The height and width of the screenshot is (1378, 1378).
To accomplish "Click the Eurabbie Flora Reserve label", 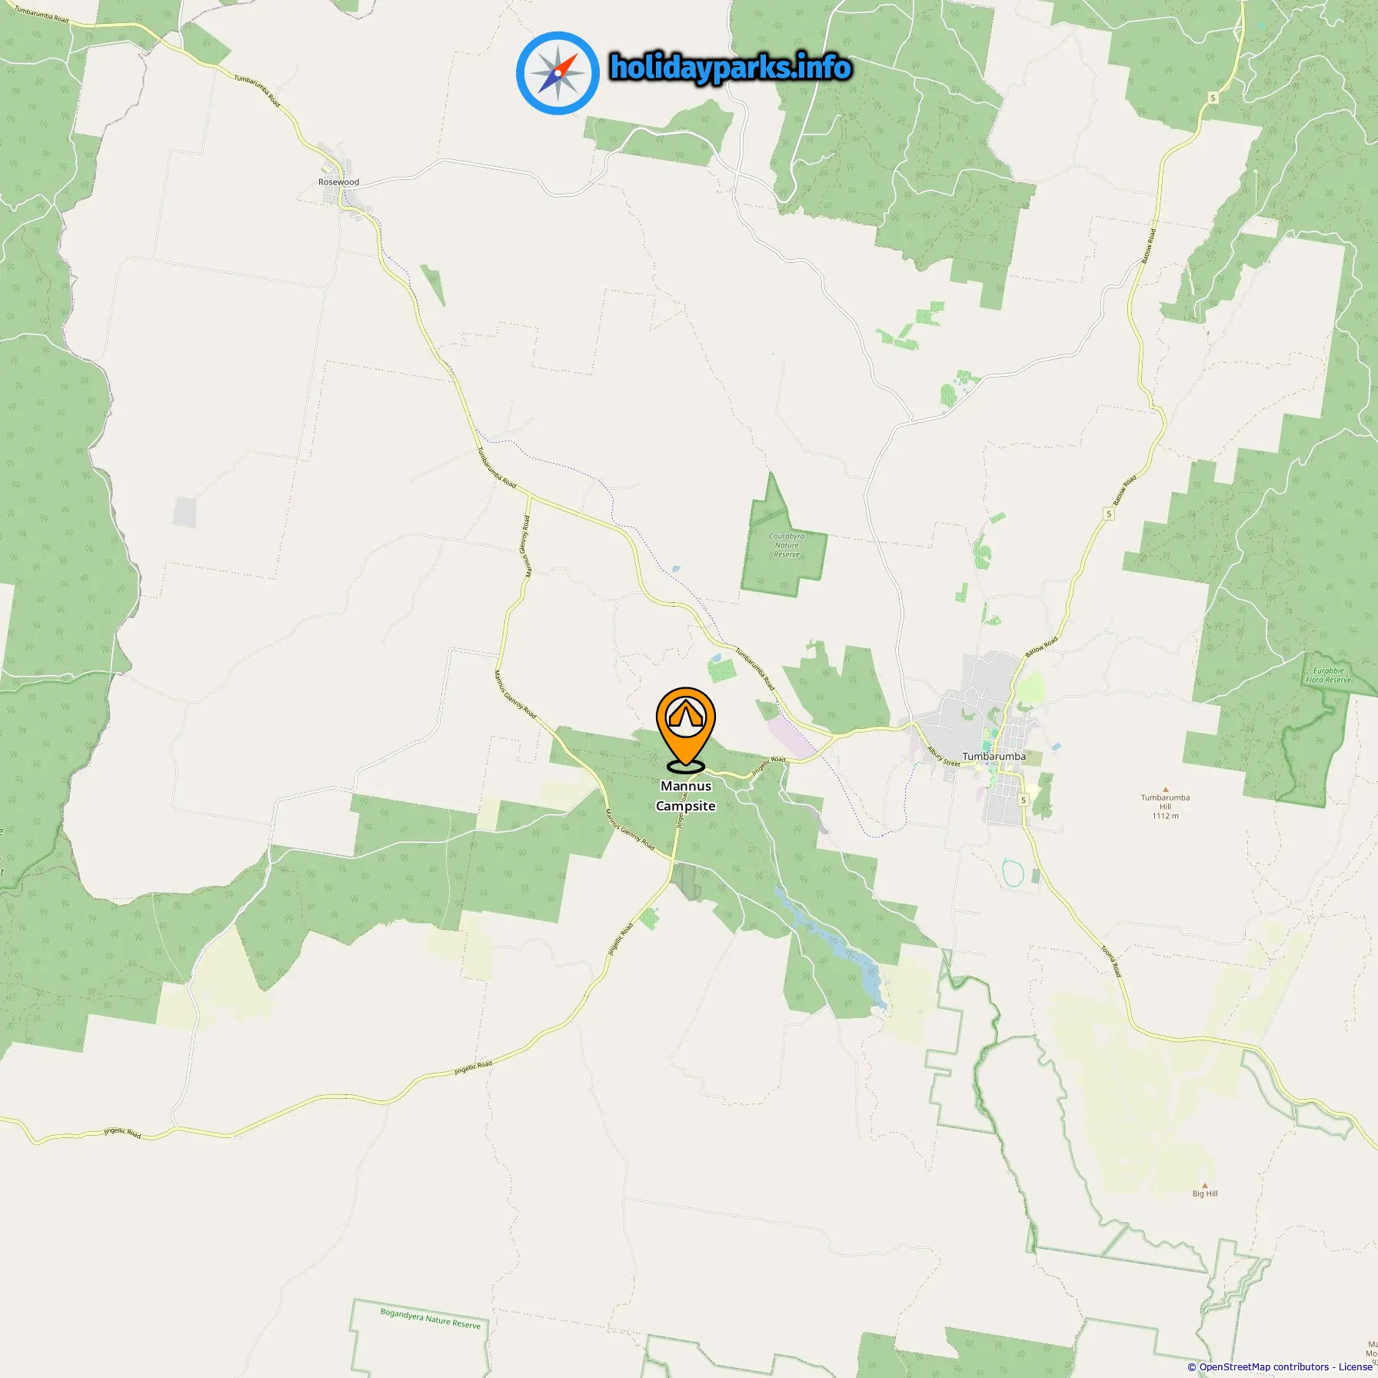I will click(1328, 675).
